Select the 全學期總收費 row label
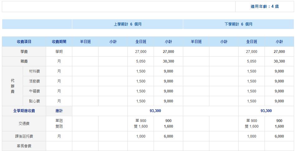296x151 pixels. [x=24, y=111]
